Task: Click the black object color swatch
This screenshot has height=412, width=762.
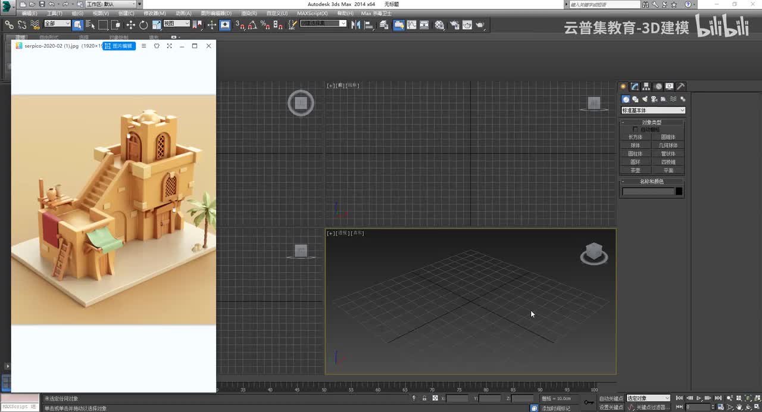Action: point(679,191)
